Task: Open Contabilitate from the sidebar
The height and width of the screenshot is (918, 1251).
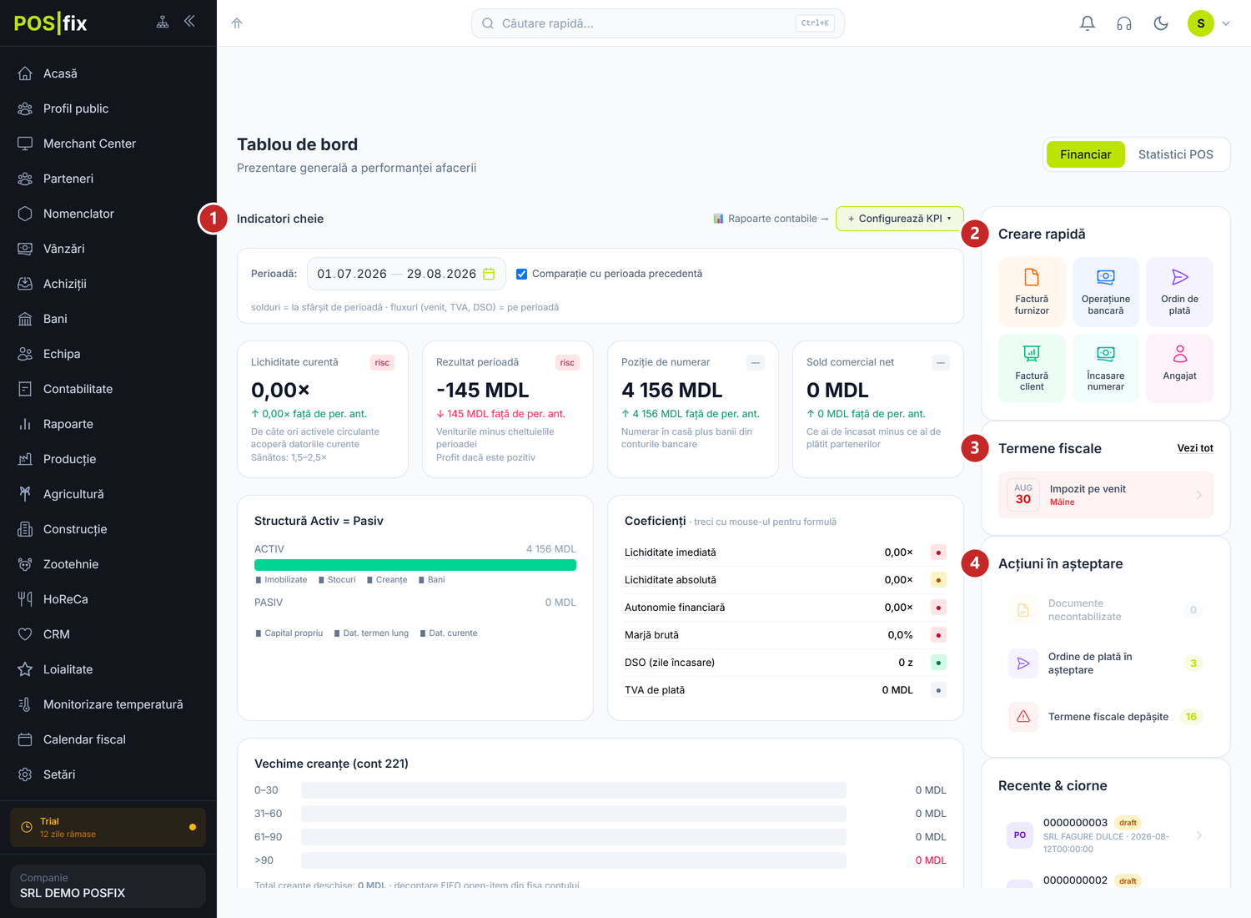Action: 108,389
